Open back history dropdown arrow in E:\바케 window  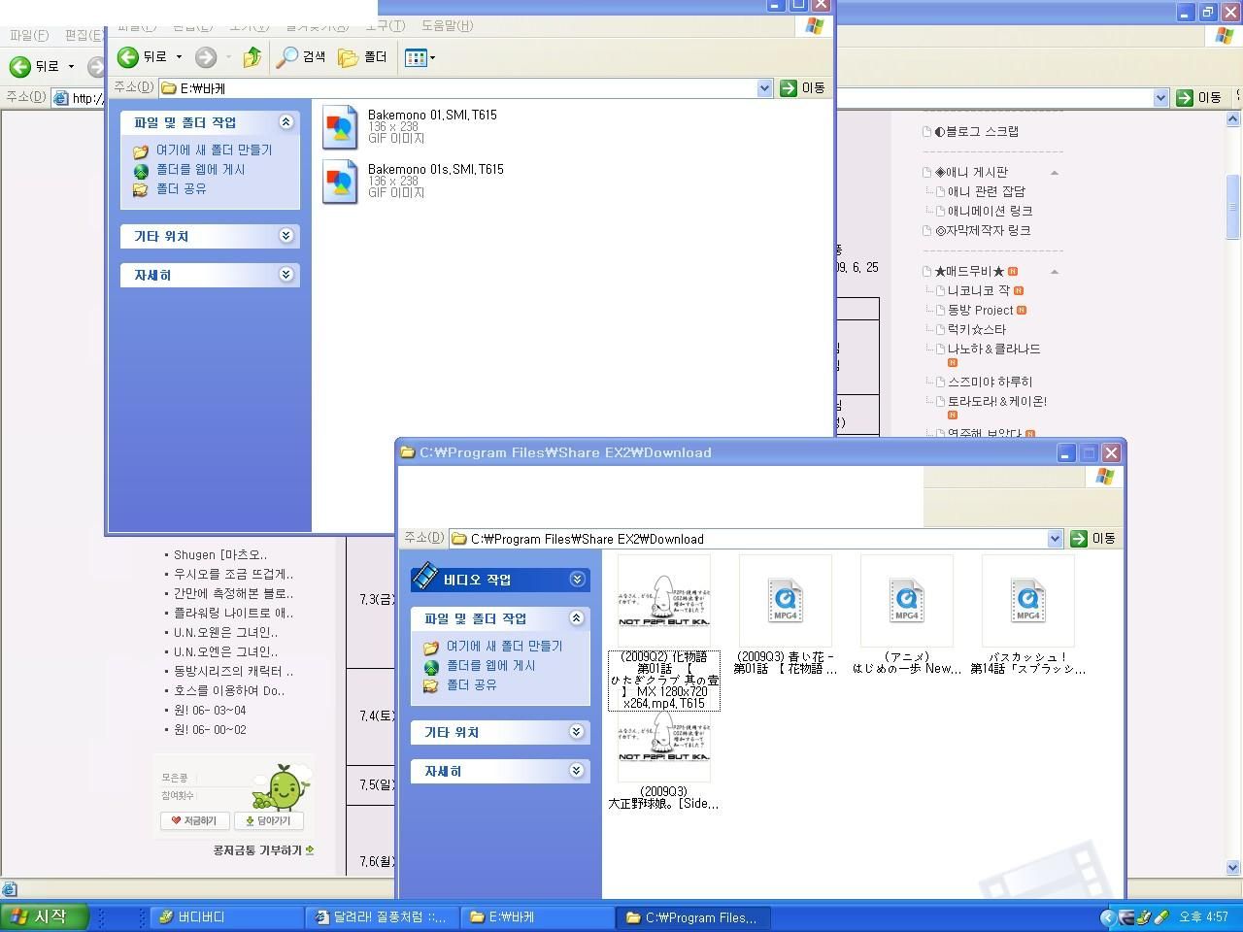click(x=179, y=57)
